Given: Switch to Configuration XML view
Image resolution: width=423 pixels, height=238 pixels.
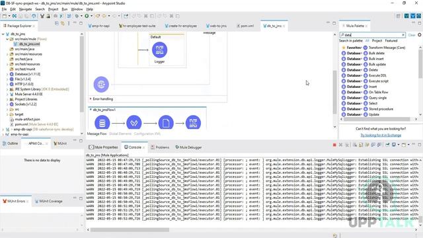Looking at the screenshot, I should 147,134.
